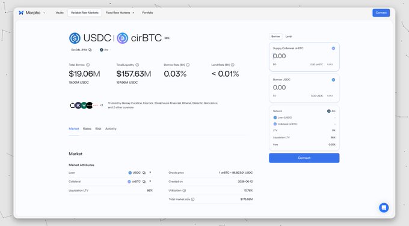Show info tooltip for Total market size
This screenshot has height=226, width=409.
192,200
